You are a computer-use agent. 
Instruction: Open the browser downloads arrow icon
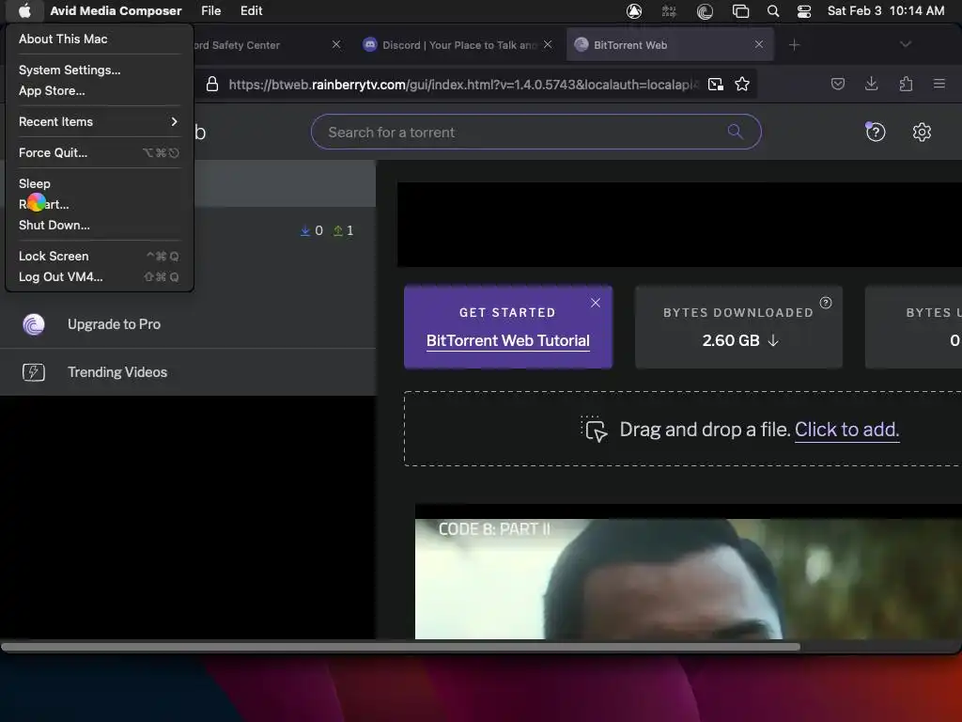click(x=871, y=84)
